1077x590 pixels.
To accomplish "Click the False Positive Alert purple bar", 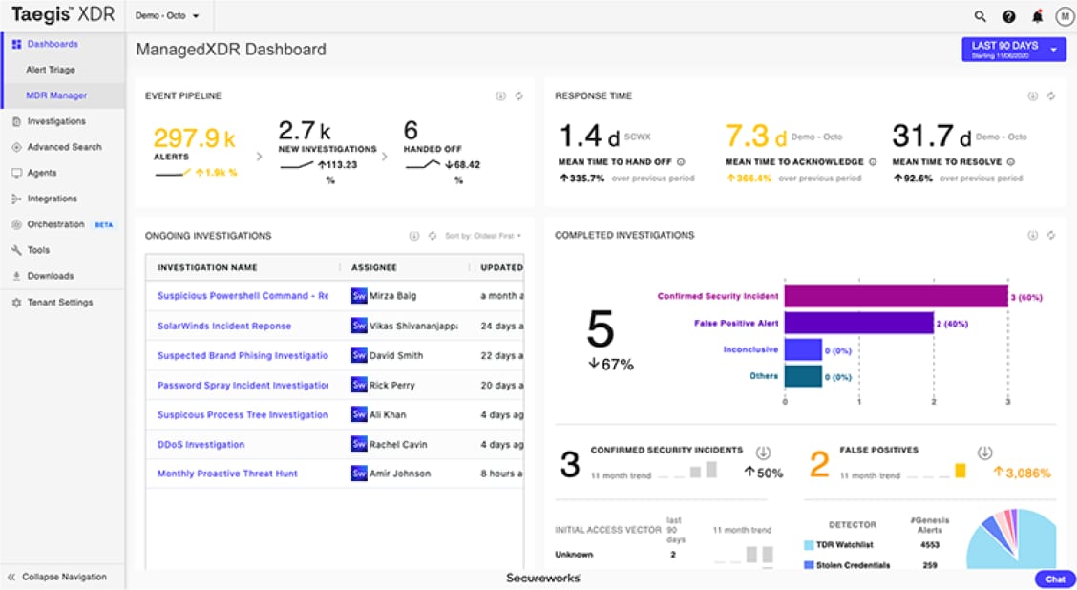I will click(x=859, y=323).
